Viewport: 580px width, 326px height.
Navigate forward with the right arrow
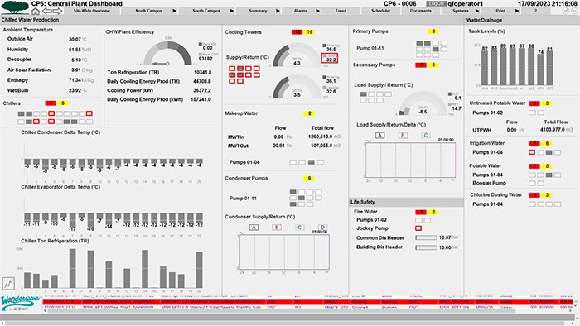[x=57, y=11]
